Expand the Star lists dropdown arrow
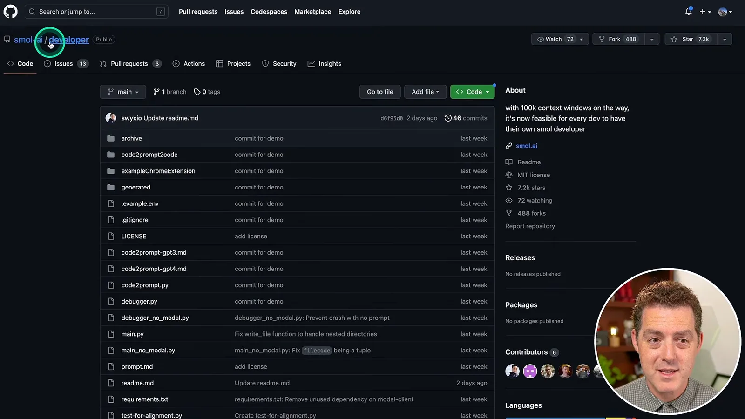This screenshot has width=745, height=419. tap(725, 39)
